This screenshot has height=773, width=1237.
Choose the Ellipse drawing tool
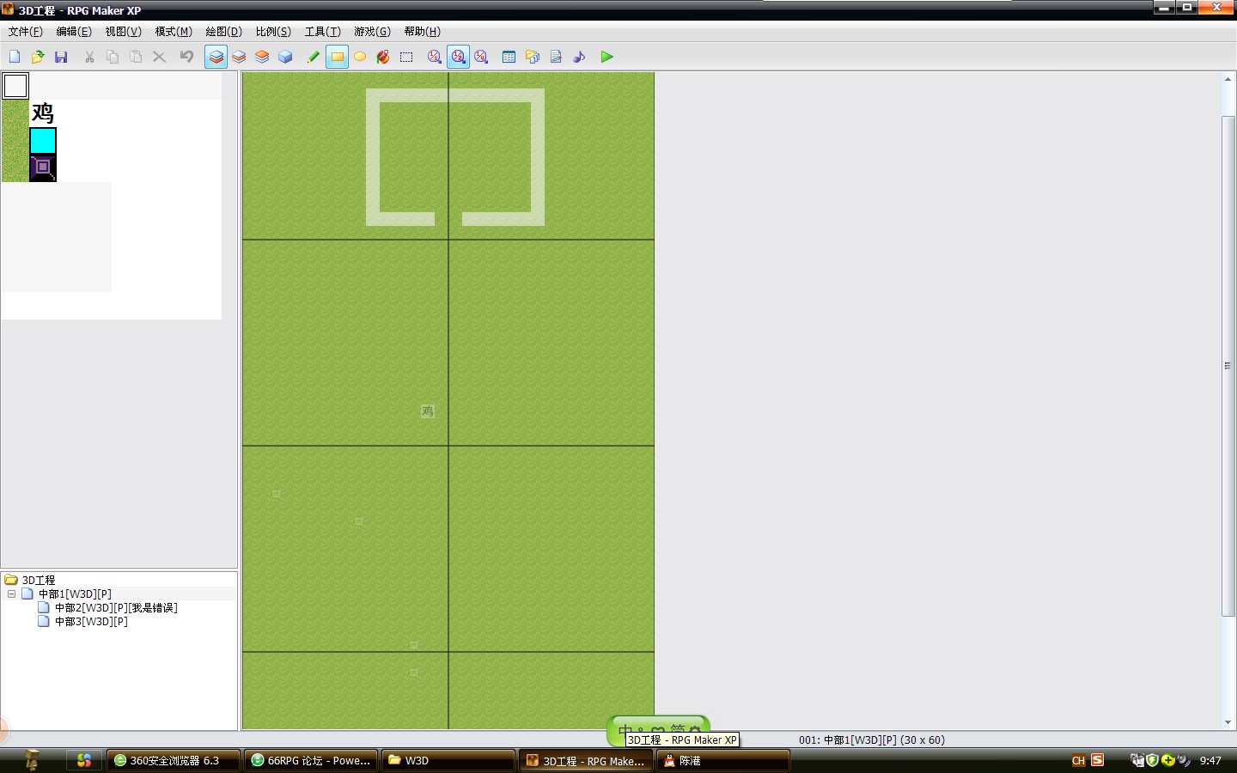(360, 57)
